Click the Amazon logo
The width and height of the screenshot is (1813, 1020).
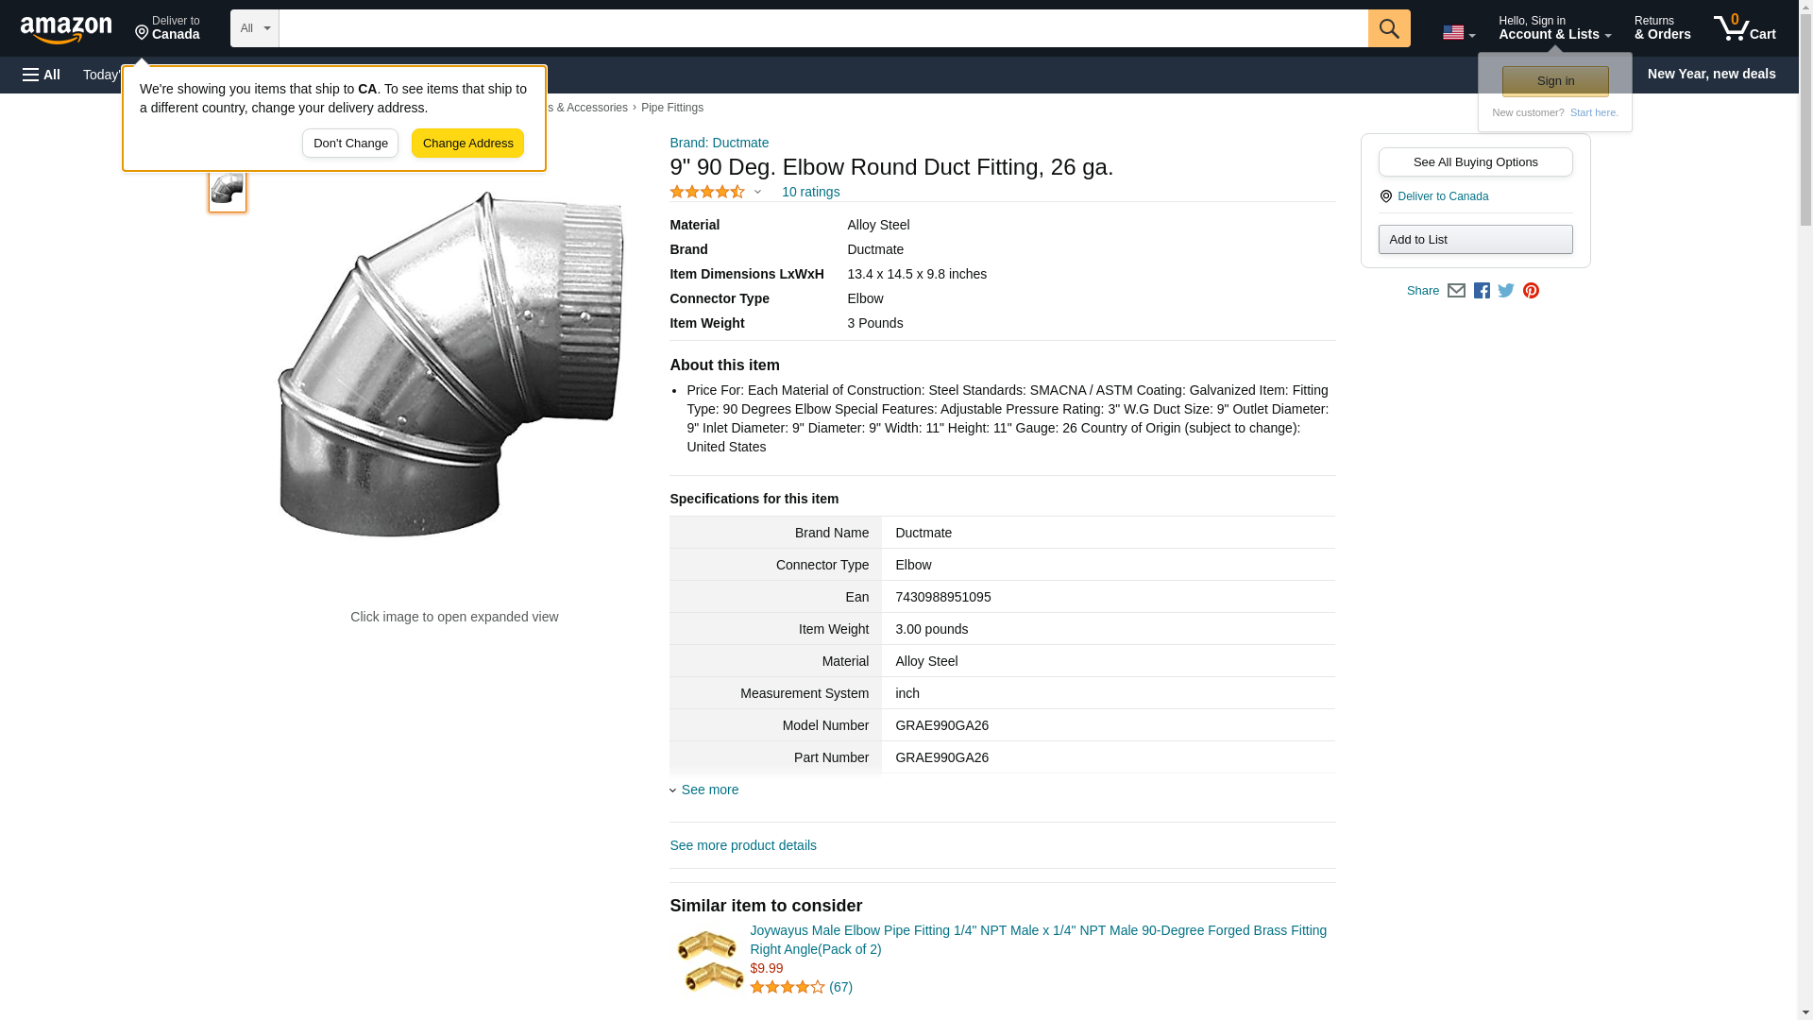(66, 29)
